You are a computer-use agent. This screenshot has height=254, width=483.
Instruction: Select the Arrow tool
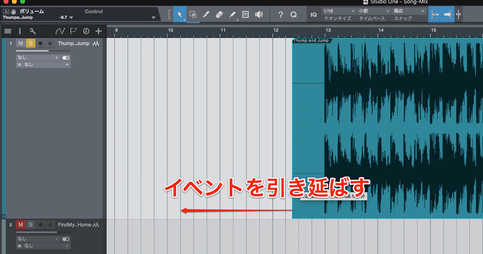click(180, 14)
